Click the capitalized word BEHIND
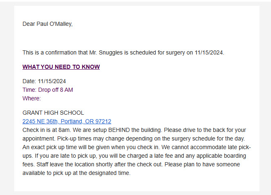The image size is (271, 195). click(119, 130)
